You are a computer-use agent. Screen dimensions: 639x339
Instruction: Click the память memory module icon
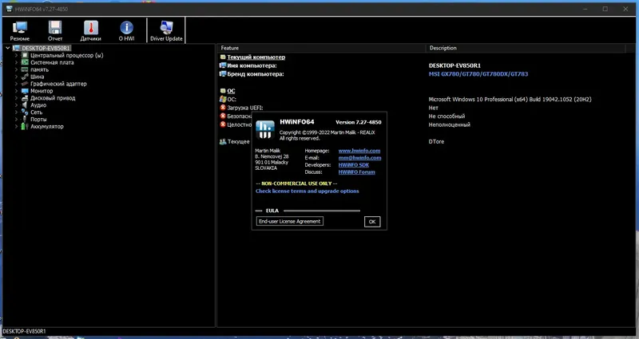pos(25,69)
